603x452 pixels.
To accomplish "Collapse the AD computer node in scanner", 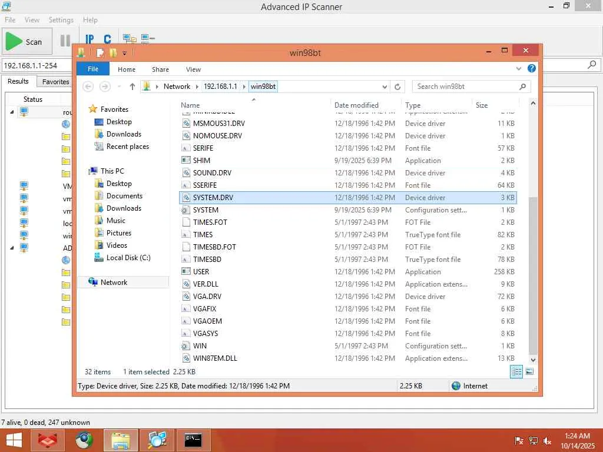I will pyautogui.click(x=12, y=248).
